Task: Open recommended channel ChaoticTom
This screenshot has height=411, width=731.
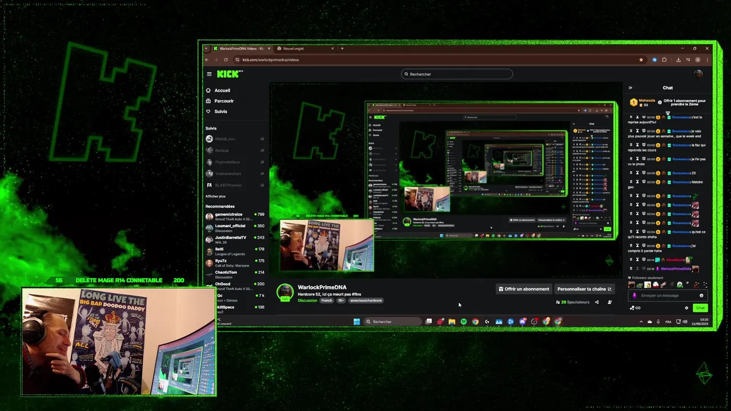Action: coord(235,274)
